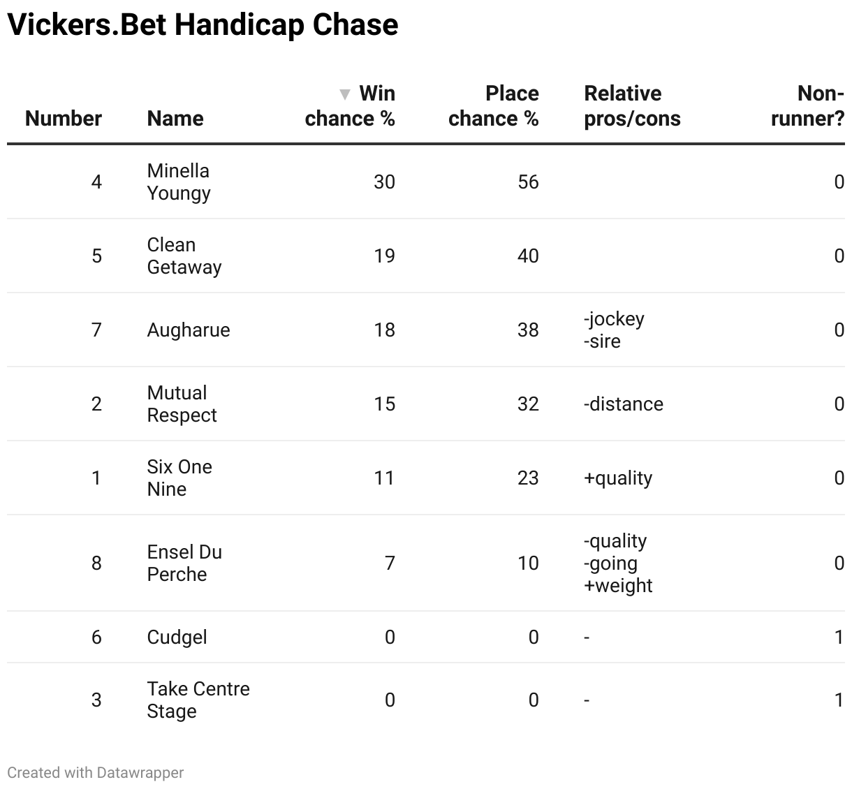Viewport: 852px width, 789px height.
Task: Select the Take Centre Stage name cell
Action: pyautogui.click(x=198, y=700)
